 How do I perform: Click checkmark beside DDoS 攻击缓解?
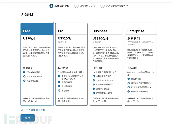click(x=24, y=72)
